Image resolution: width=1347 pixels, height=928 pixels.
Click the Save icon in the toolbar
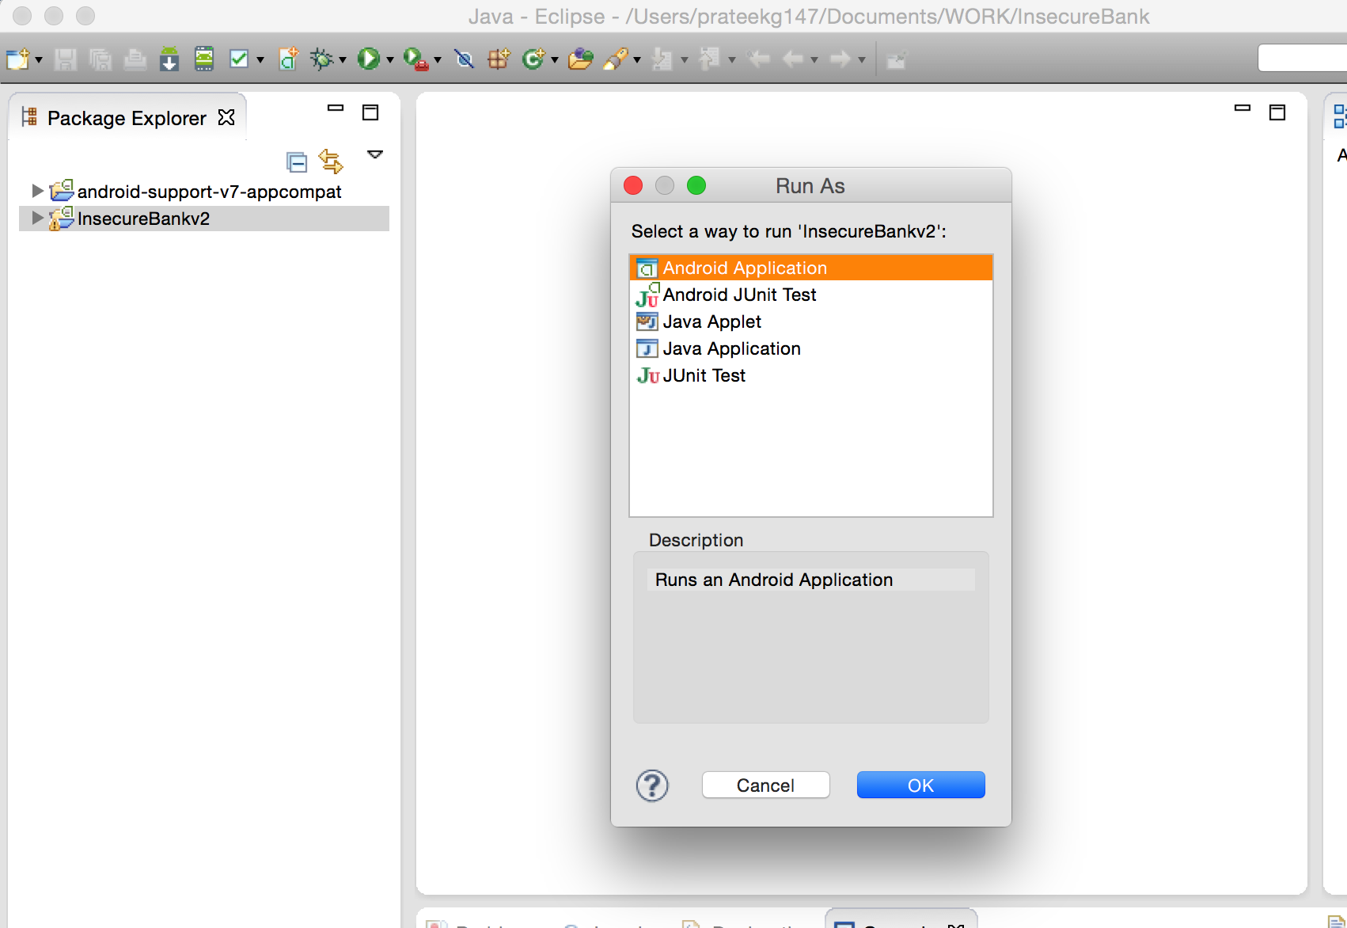pos(66,59)
